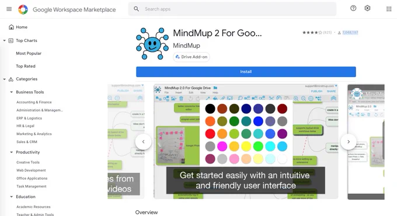Image resolution: width=397 pixels, height=216 pixels.
Task: Open Task Management category
Action: [x=32, y=186]
